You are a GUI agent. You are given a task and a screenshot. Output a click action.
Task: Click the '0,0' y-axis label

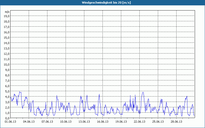(x=7, y=118)
